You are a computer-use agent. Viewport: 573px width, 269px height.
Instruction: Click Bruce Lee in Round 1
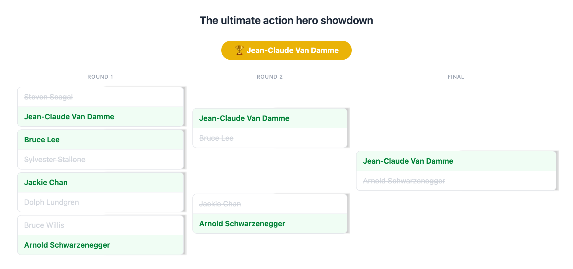(x=41, y=139)
